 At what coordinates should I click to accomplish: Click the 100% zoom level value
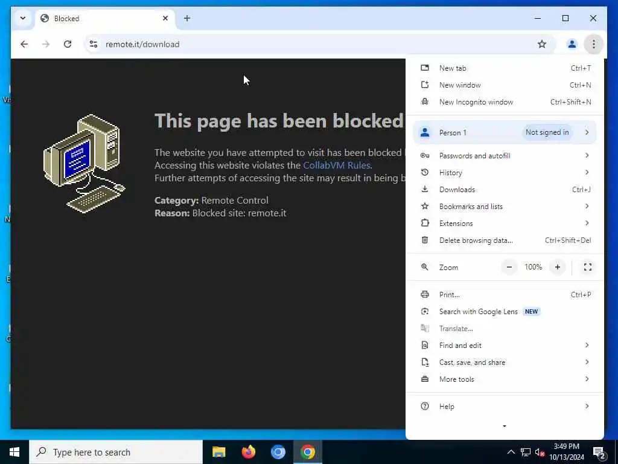[x=534, y=267]
